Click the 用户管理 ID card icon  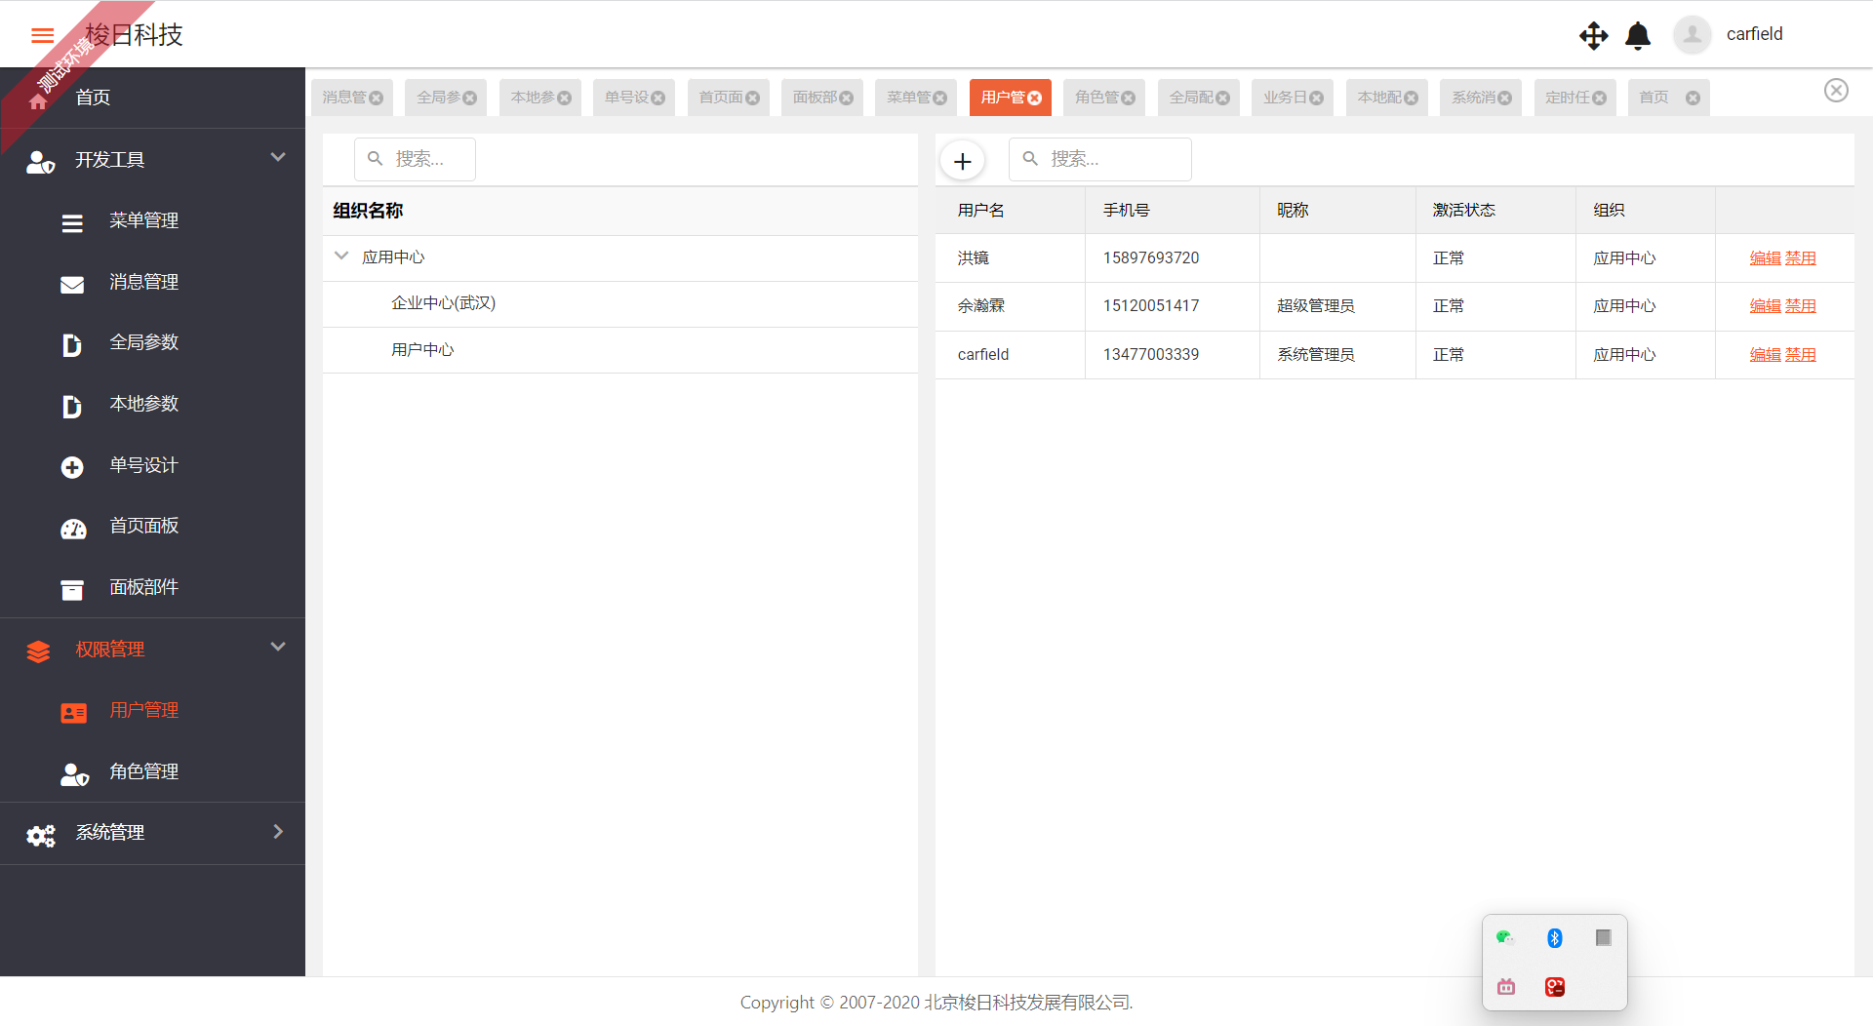click(x=73, y=713)
